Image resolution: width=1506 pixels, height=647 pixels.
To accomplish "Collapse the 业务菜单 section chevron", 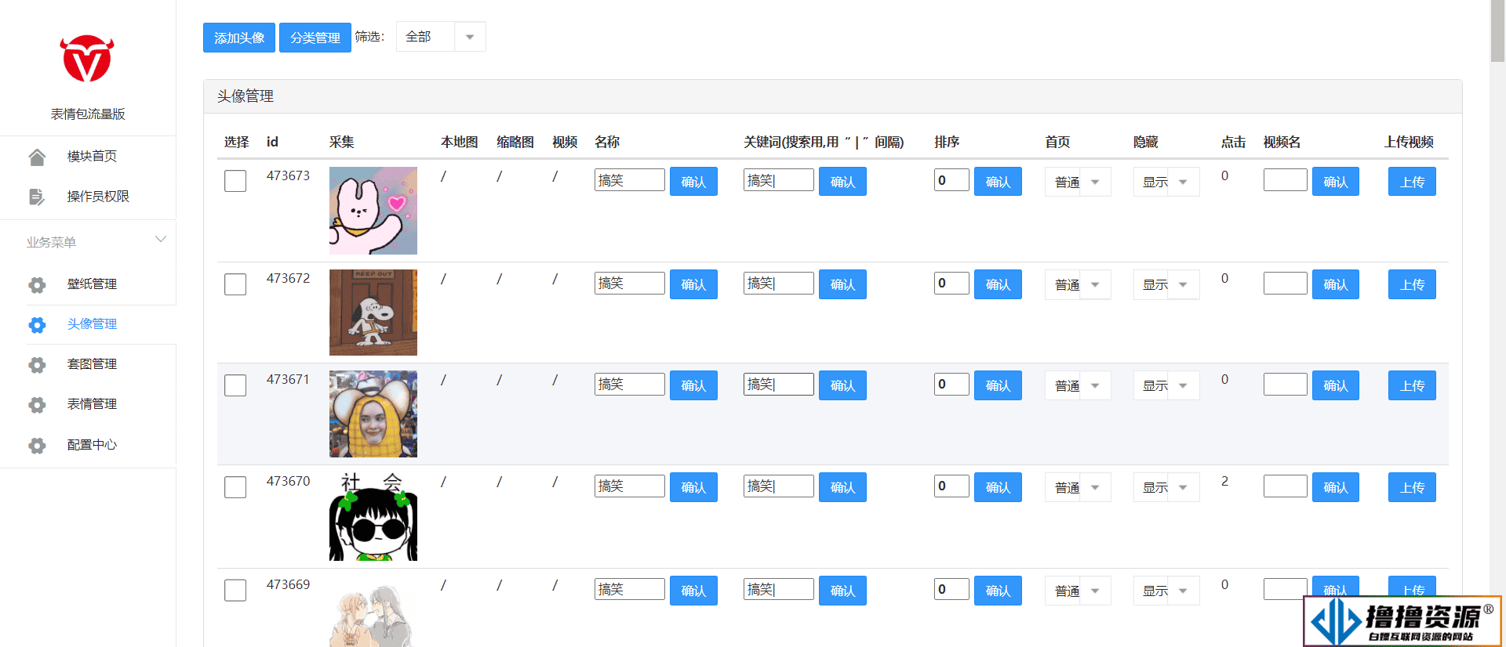I will 160,240.
